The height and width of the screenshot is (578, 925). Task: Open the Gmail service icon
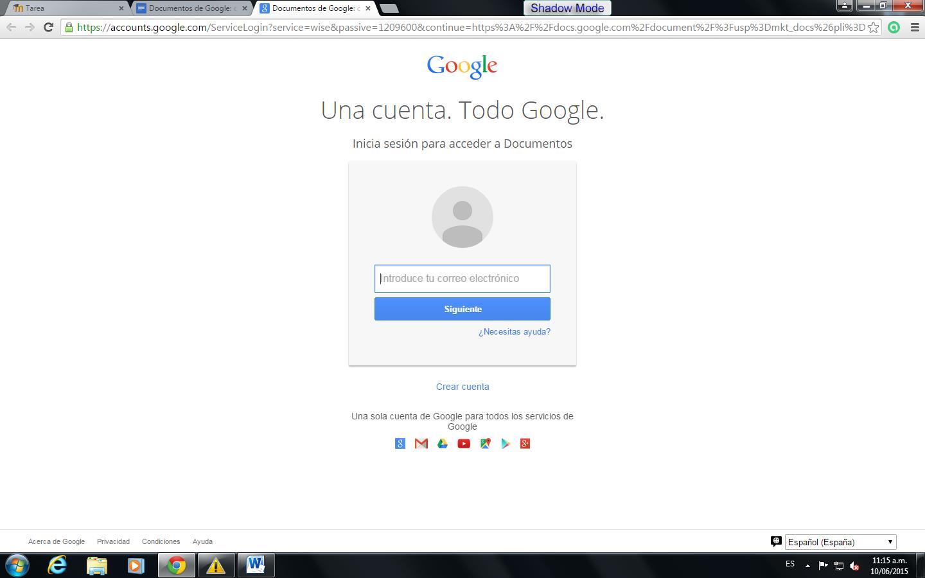click(x=421, y=444)
